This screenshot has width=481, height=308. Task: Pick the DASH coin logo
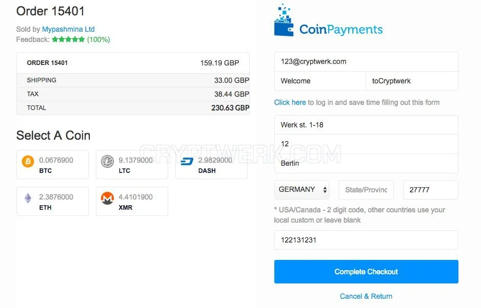187,161
